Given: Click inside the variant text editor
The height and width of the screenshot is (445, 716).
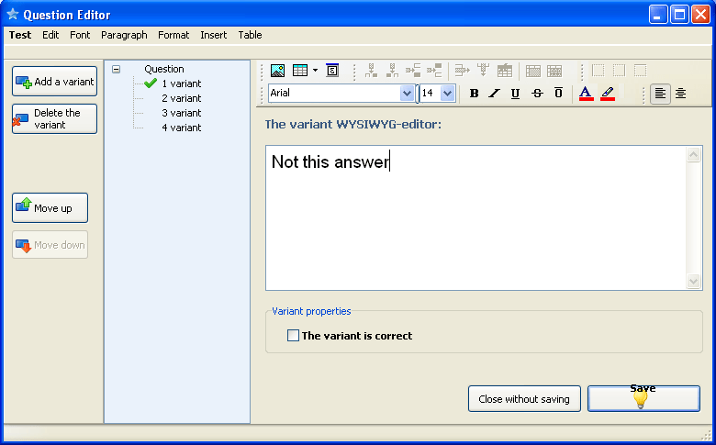Looking at the screenshot, I should tap(475, 217).
